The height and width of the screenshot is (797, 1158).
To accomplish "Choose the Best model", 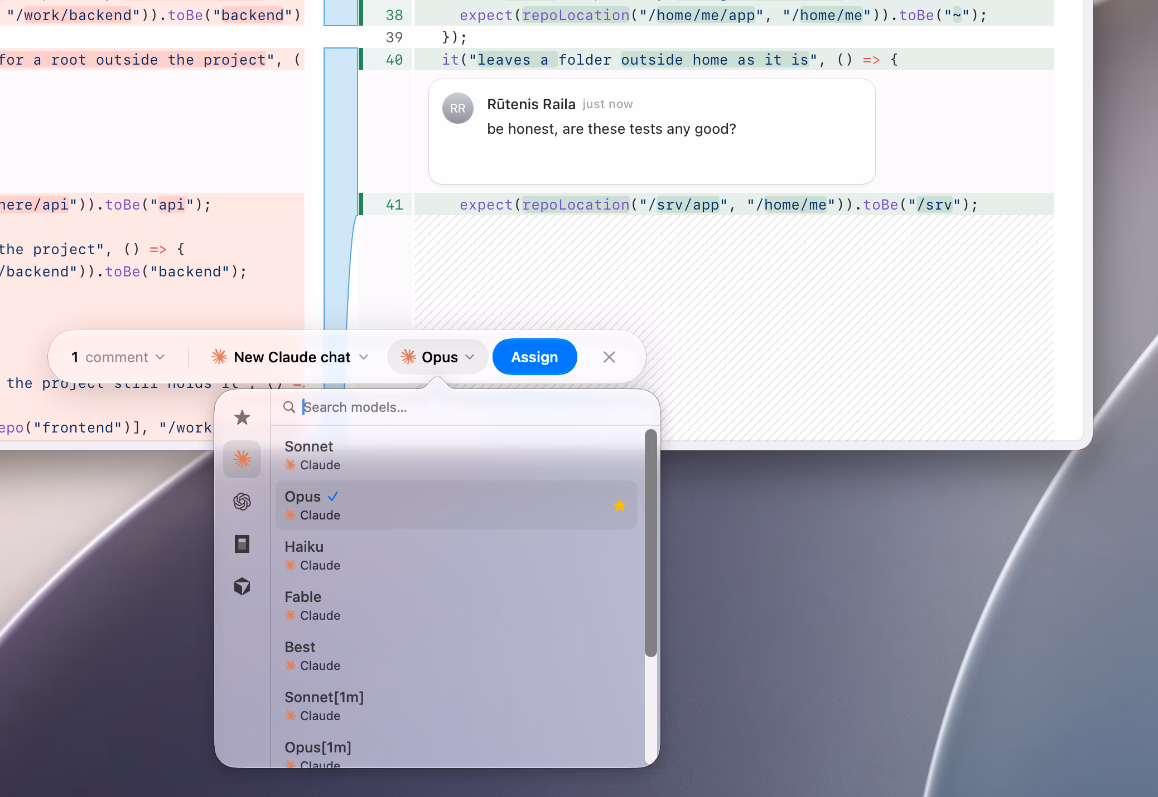I will [x=456, y=656].
